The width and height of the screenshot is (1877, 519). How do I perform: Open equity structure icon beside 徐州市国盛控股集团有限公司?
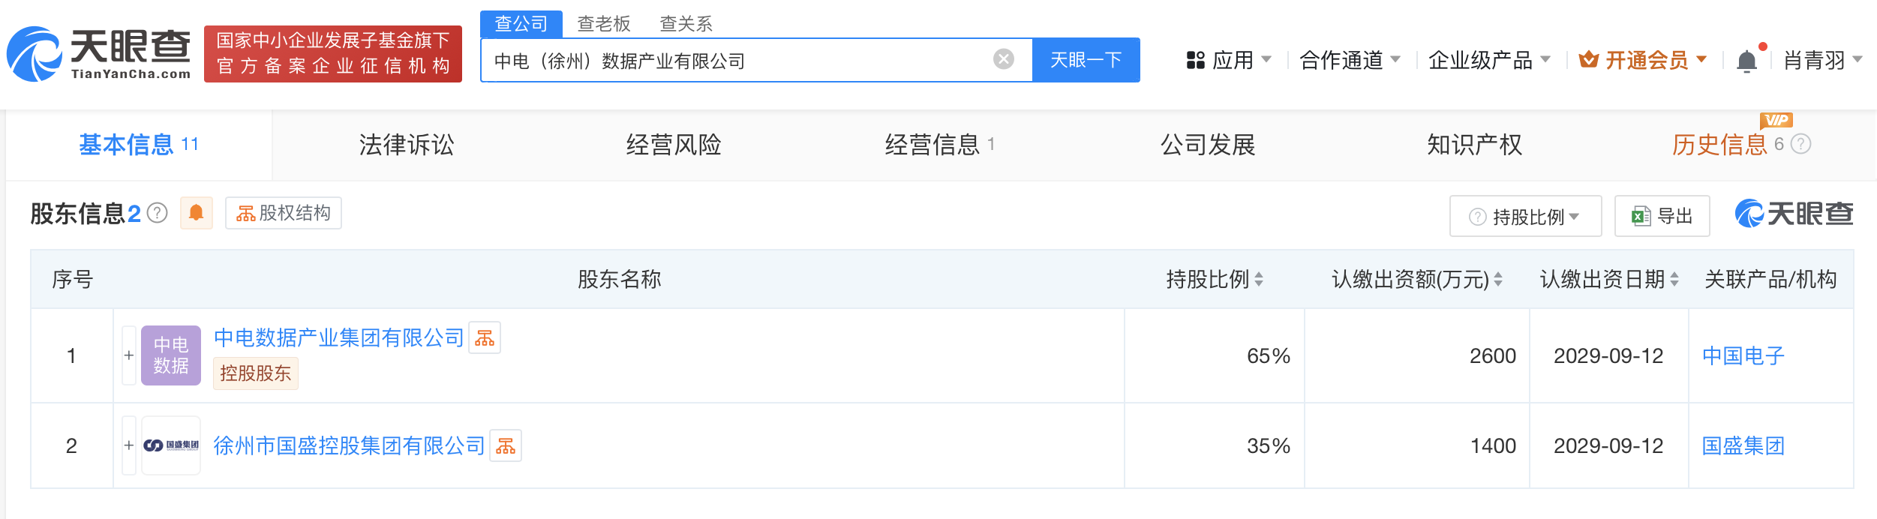pos(506,446)
